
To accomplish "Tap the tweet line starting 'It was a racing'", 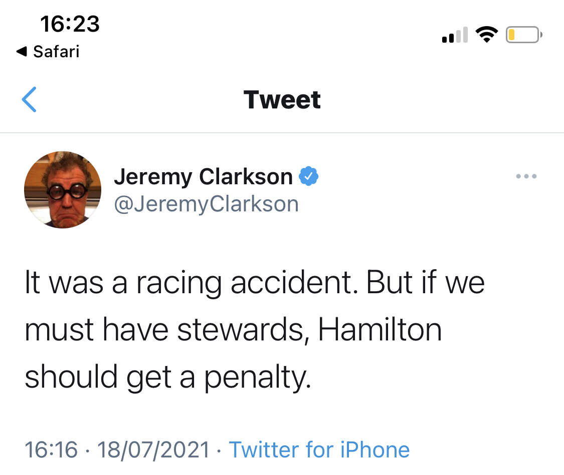I will pyautogui.click(x=255, y=283).
